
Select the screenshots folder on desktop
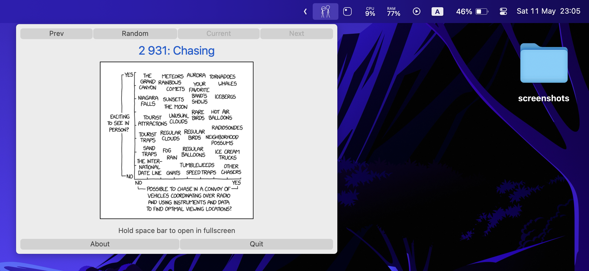tap(544, 63)
